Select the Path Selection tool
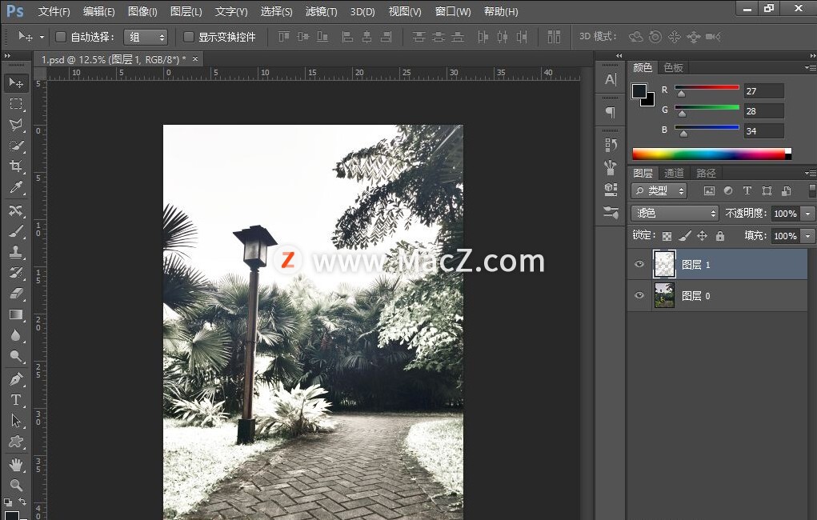 (16, 421)
